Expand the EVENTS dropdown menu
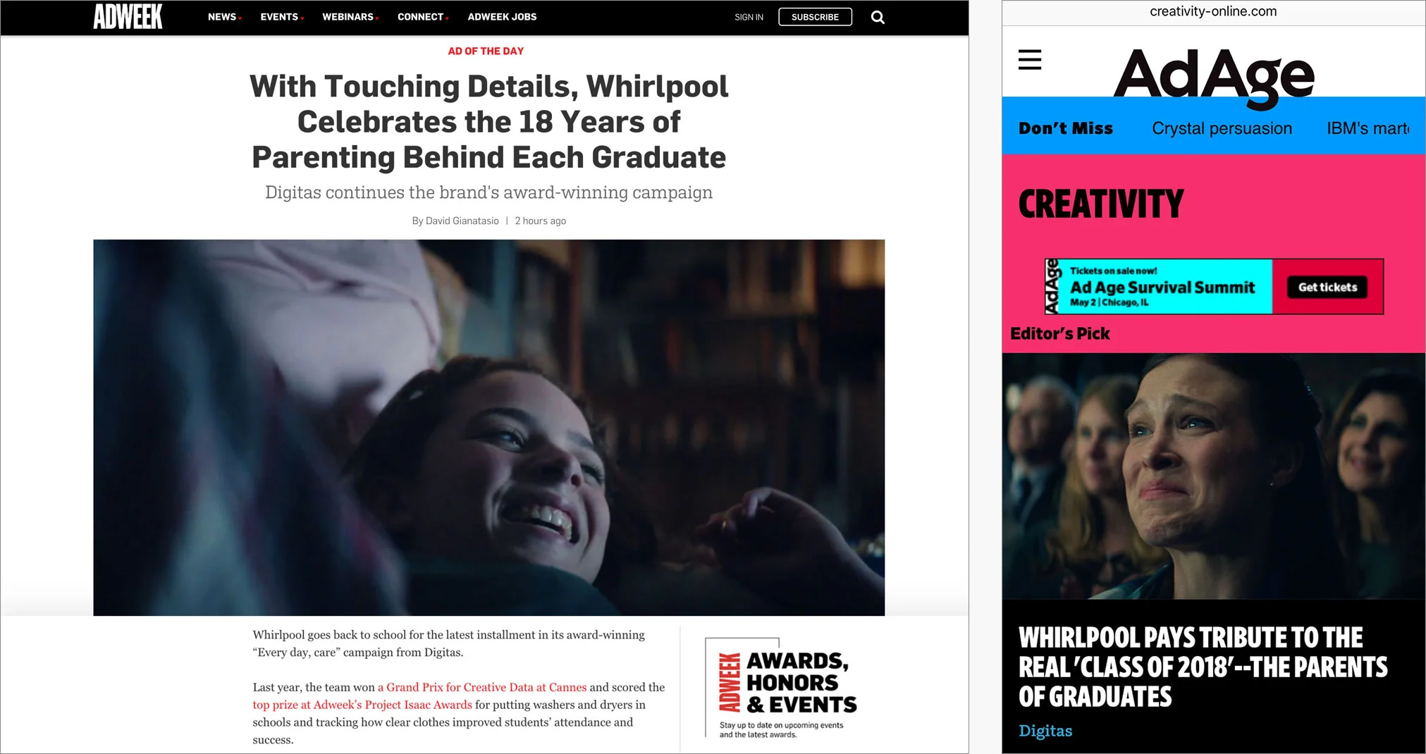The height and width of the screenshot is (754, 1426). click(x=282, y=17)
